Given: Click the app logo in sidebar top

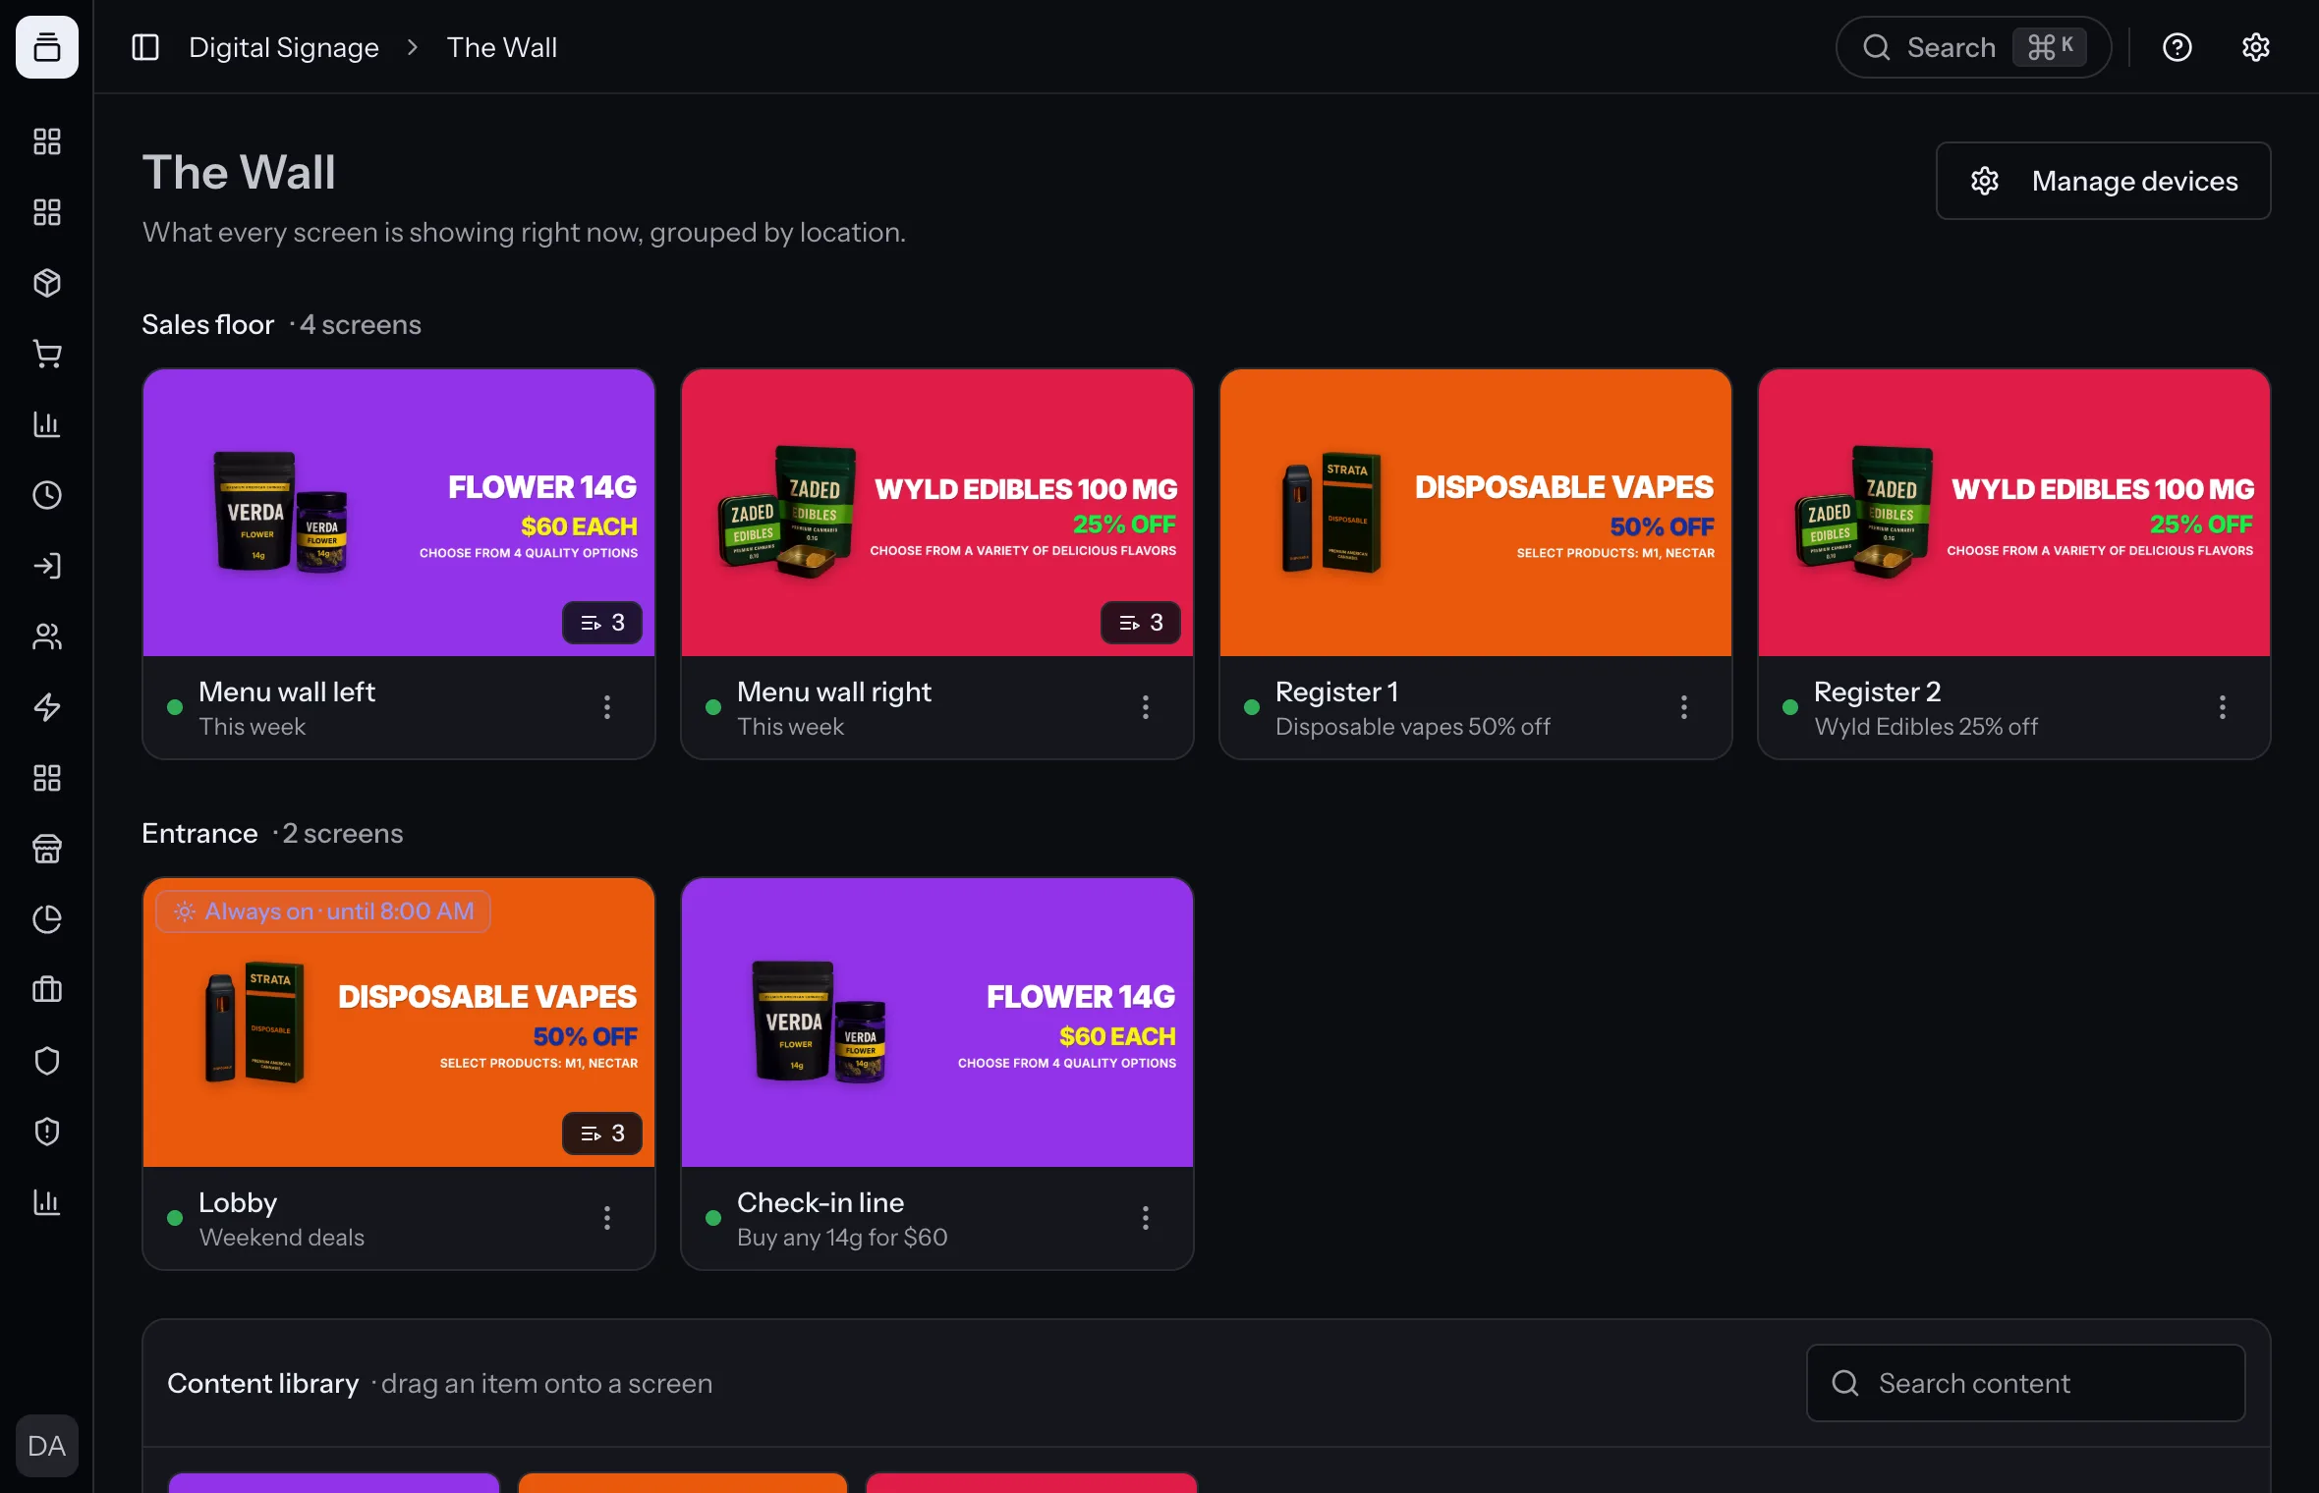Looking at the screenshot, I should click(x=47, y=47).
